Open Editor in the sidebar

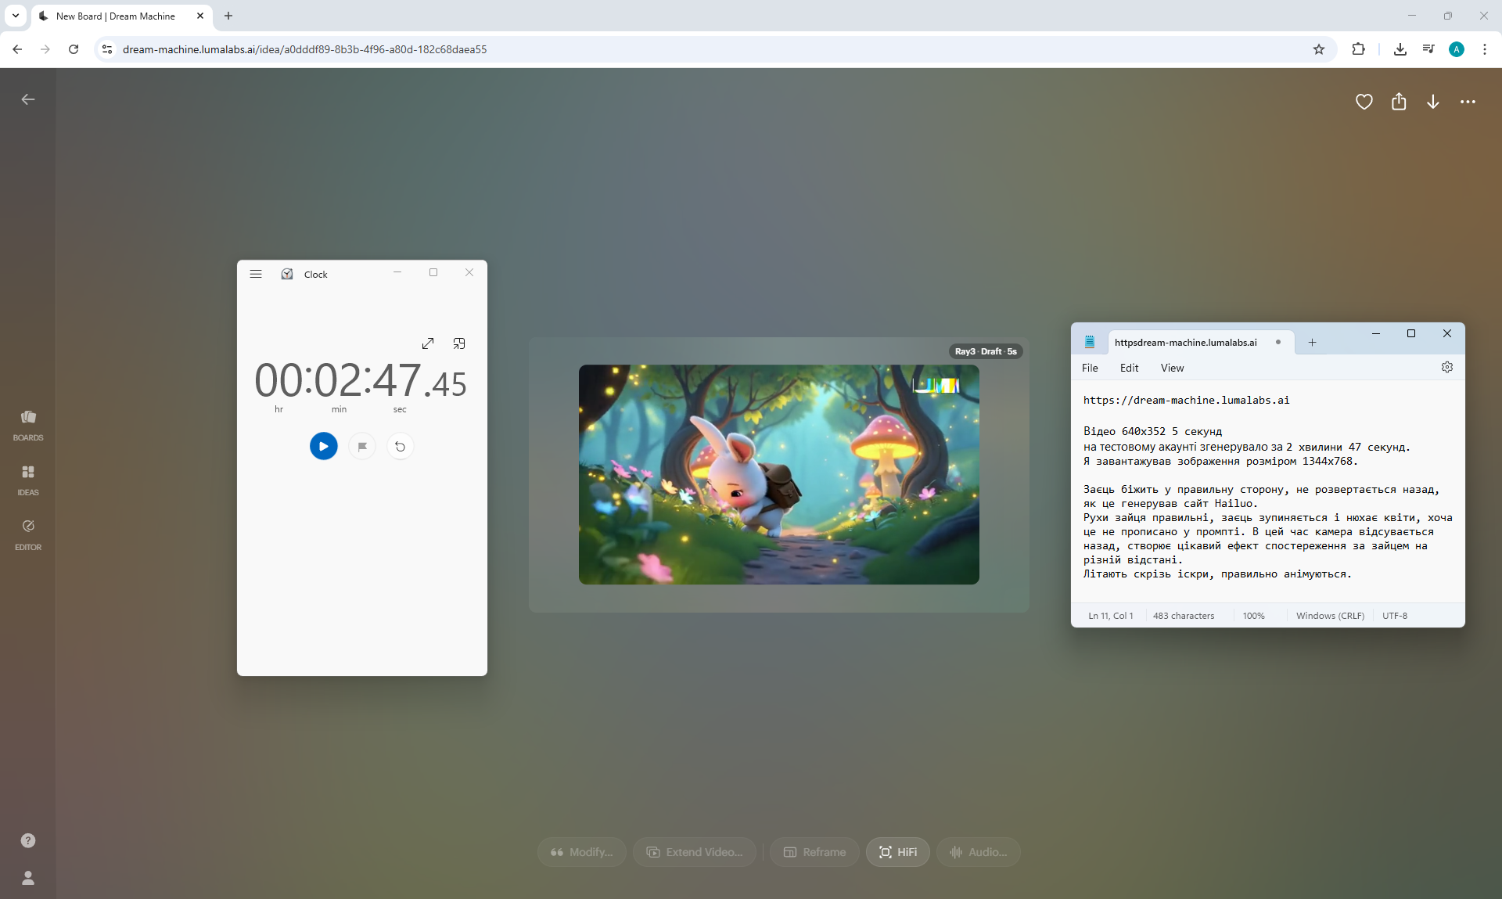point(28,534)
